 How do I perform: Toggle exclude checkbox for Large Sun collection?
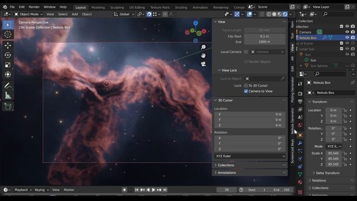[x=341, y=49]
